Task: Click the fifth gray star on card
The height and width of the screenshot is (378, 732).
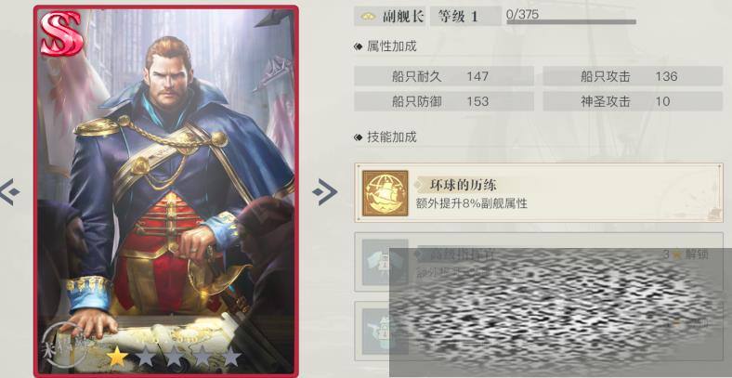Action: 231,357
